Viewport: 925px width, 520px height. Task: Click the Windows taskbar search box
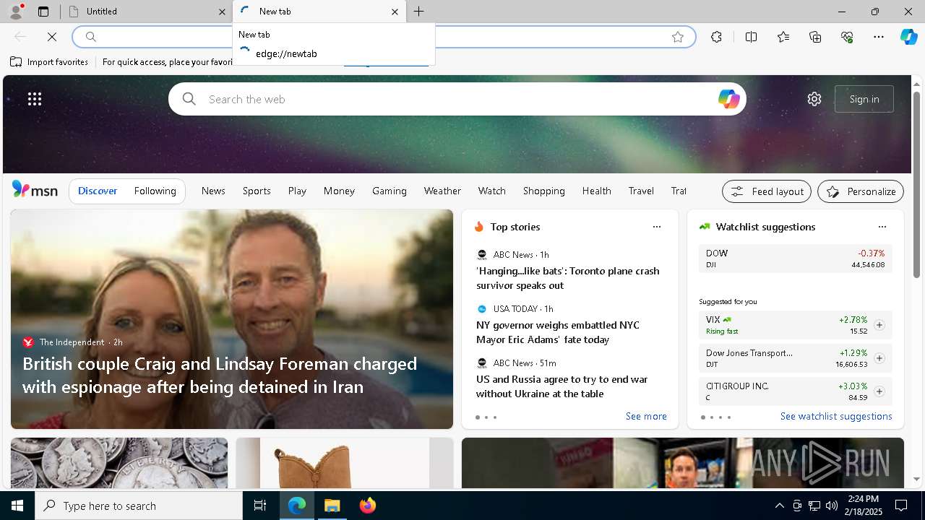[139, 506]
